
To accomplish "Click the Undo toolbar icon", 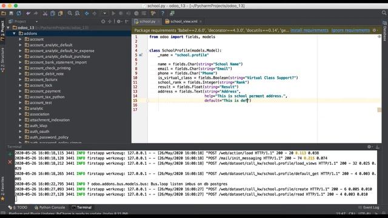I will click(x=28, y=13).
